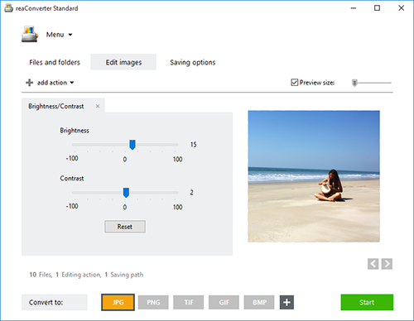Image resolution: width=414 pixels, height=321 pixels.
Task: Click the Brightness slider handle
Action: [132, 145]
